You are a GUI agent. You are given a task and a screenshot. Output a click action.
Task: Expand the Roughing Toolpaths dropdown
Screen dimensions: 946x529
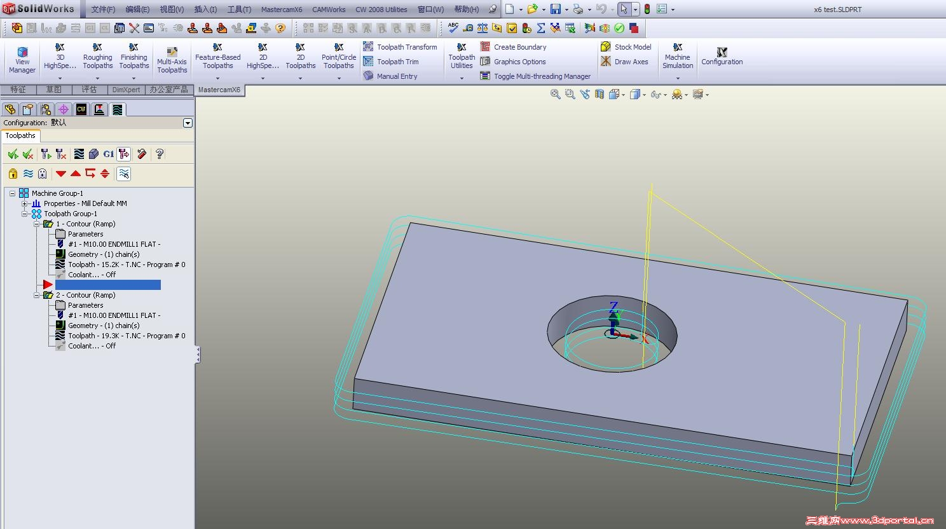point(98,78)
